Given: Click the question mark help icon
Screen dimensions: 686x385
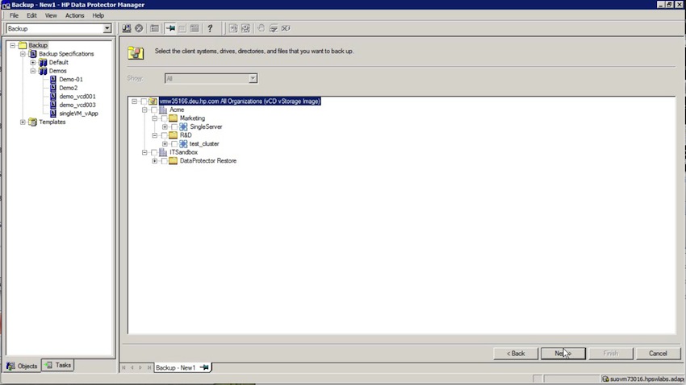Looking at the screenshot, I should (210, 28).
